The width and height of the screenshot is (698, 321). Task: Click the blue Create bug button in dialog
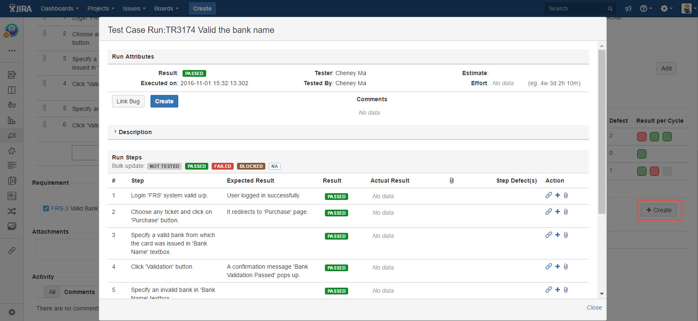coord(164,101)
